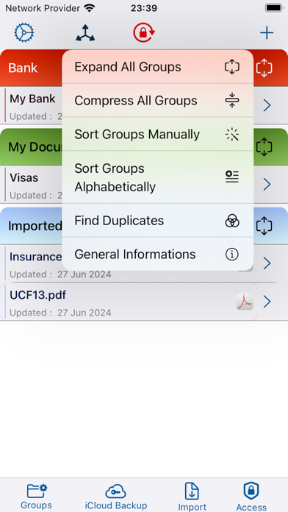The width and height of the screenshot is (288, 512).
Task: Open the UCF13.pdf Acrobat file icon
Action: pos(245,302)
